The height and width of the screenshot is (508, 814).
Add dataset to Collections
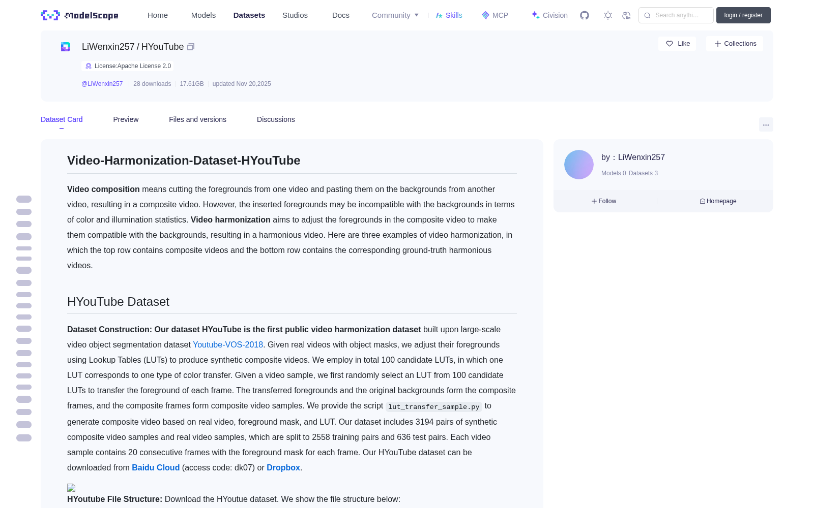[x=735, y=44]
